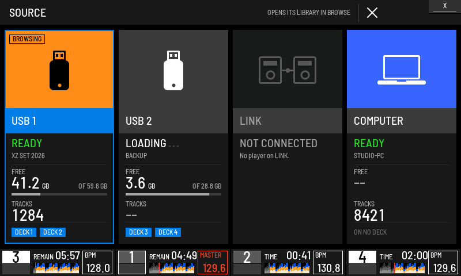Viewport: 461px width, 276px height.
Task: Click the LINK connected players icon
Action: click(288, 70)
